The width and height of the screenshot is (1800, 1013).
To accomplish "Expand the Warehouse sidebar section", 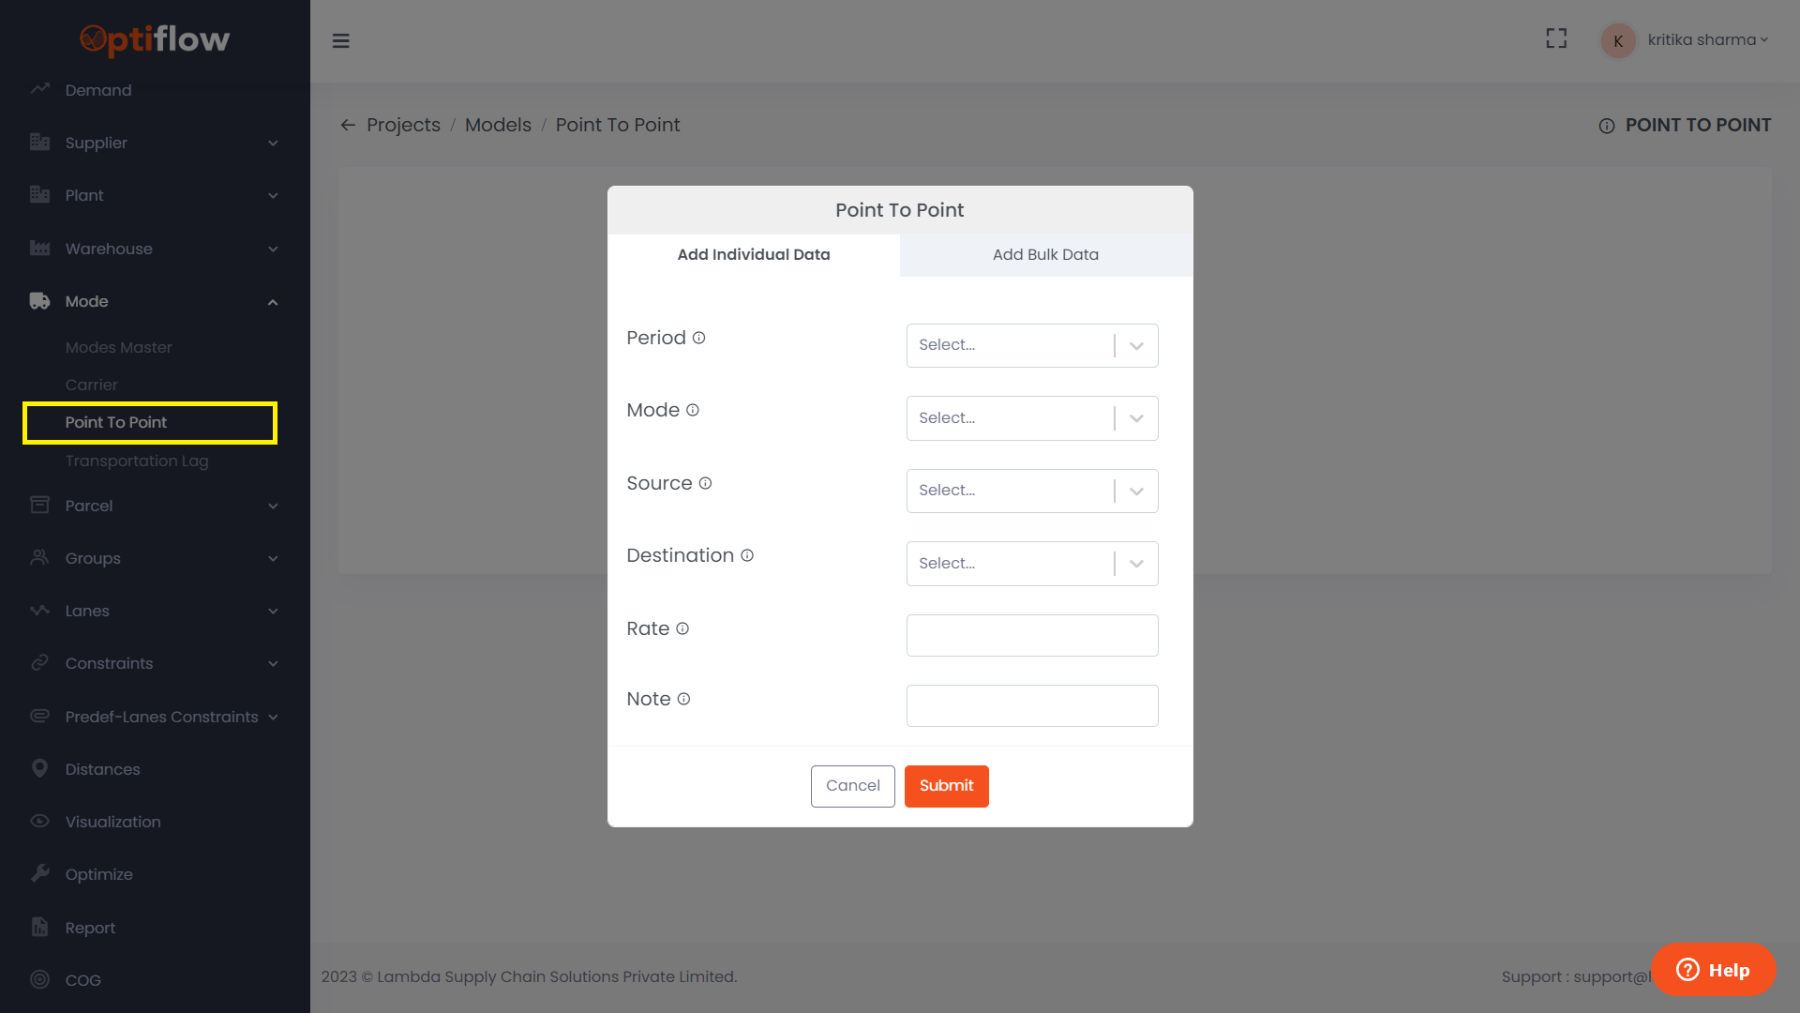I will [x=273, y=249].
